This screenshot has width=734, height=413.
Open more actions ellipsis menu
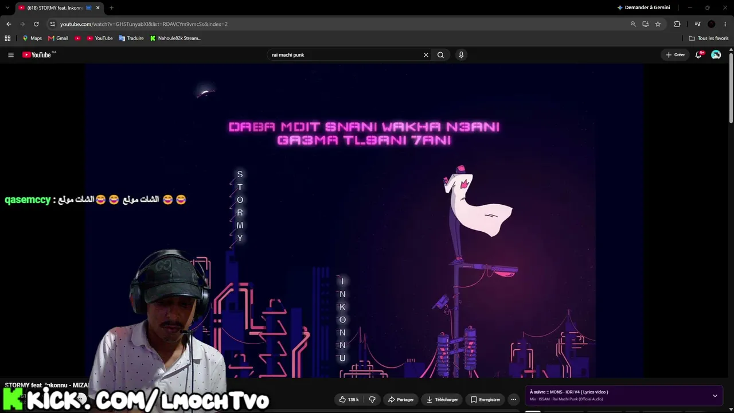pyautogui.click(x=514, y=399)
